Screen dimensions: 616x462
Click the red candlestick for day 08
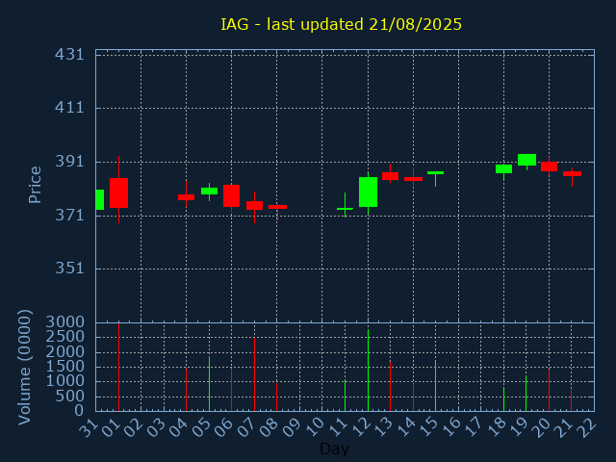click(278, 207)
